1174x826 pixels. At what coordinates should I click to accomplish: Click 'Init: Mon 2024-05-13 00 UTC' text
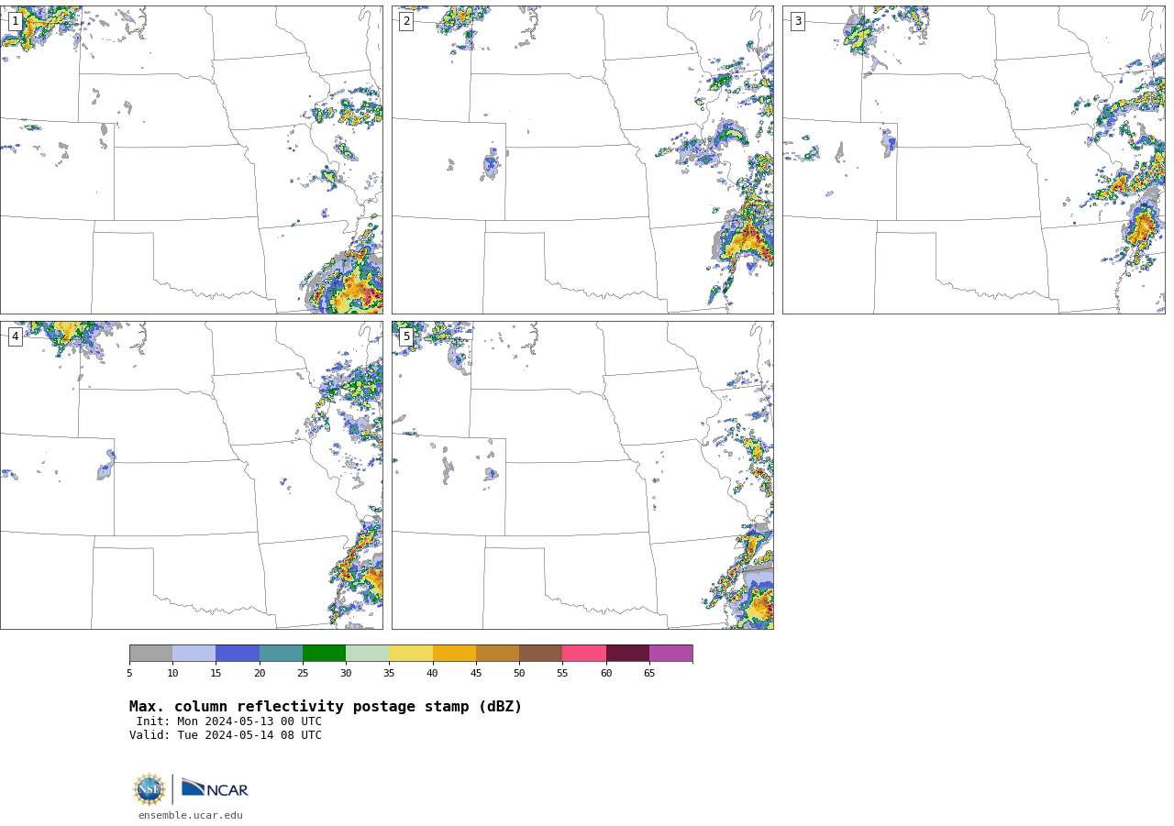229,721
